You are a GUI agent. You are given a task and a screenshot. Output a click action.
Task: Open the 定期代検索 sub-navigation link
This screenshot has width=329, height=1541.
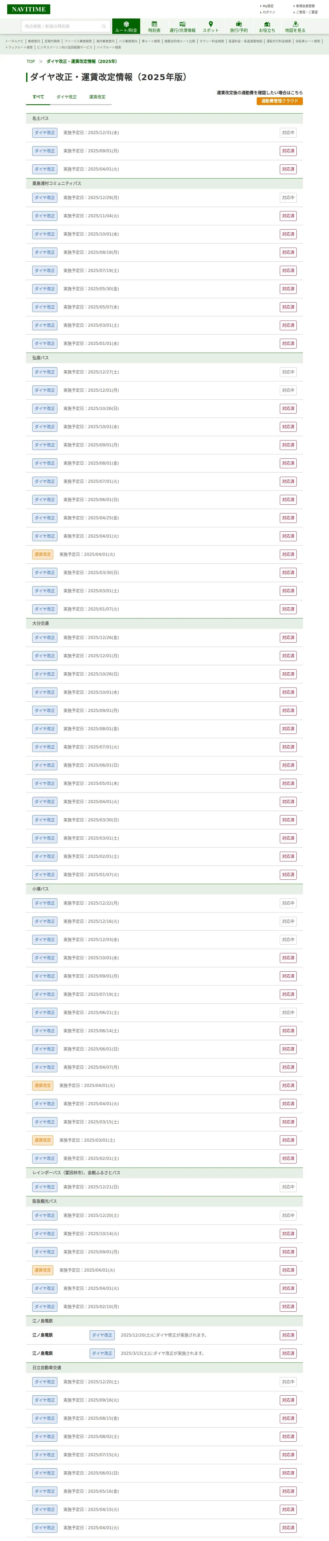tap(52, 41)
